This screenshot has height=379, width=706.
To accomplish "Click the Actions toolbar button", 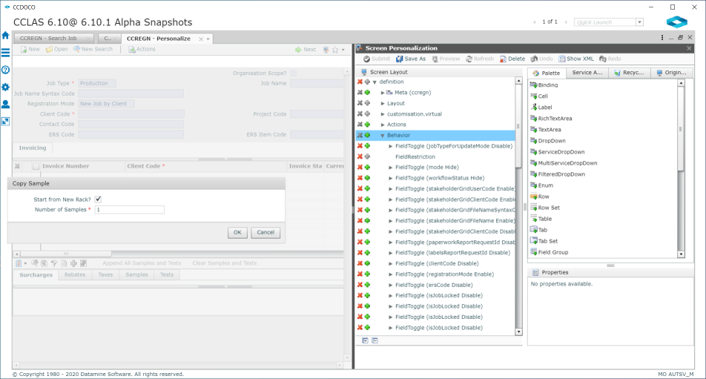I will click(142, 49).
